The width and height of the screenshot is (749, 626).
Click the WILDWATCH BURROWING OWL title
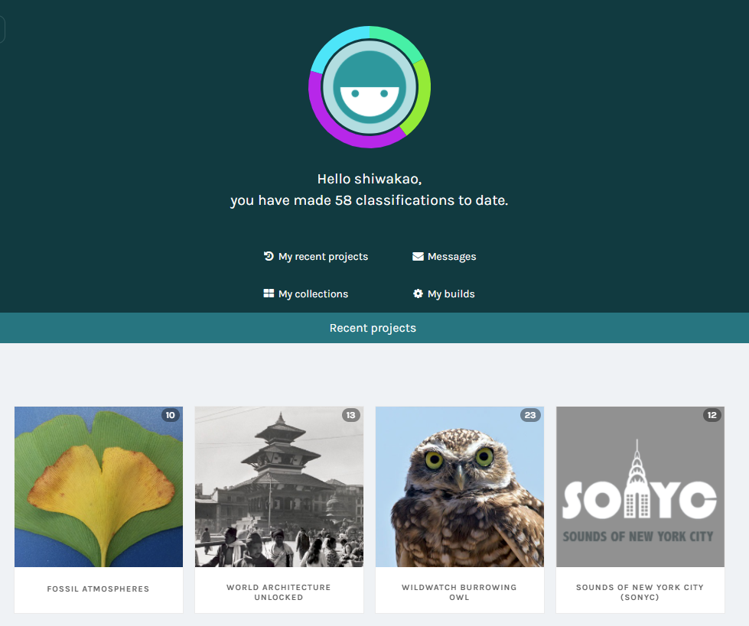click(460, 592)
